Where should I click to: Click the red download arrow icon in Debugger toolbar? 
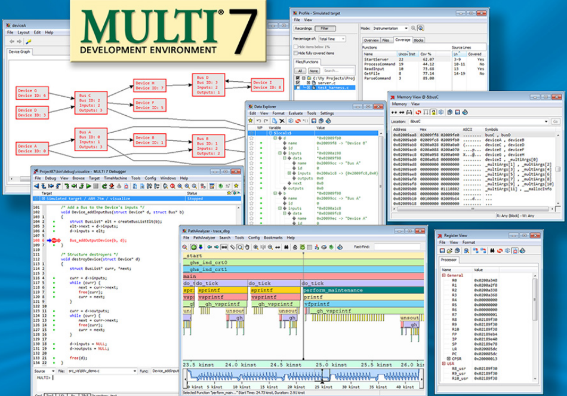[x=112, y=186]
